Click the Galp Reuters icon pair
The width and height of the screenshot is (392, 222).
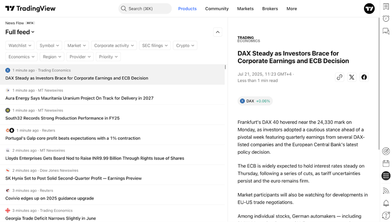10,130
